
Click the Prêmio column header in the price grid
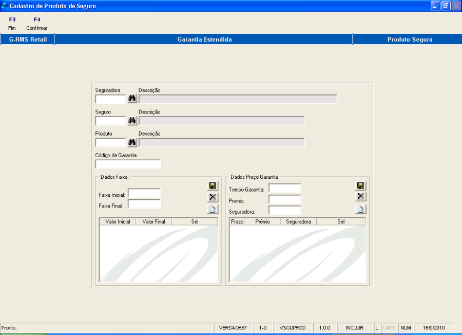262,221
